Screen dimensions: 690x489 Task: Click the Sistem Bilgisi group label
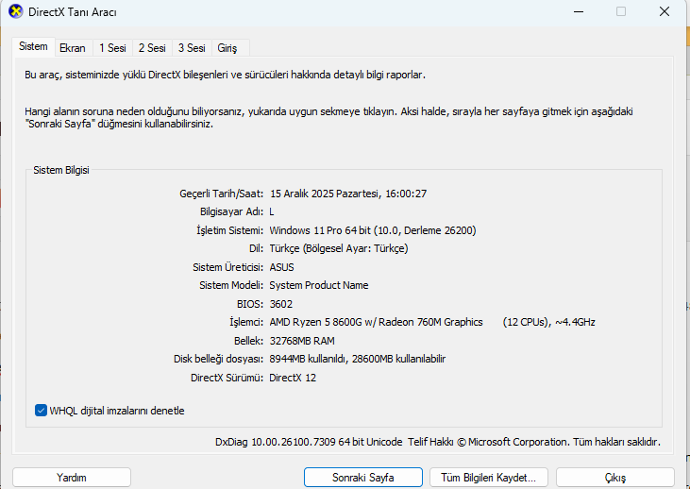61,170
